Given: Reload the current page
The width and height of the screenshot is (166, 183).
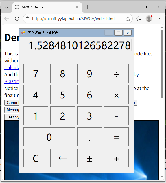Looking at the screenshot, I should click(17, 19).
